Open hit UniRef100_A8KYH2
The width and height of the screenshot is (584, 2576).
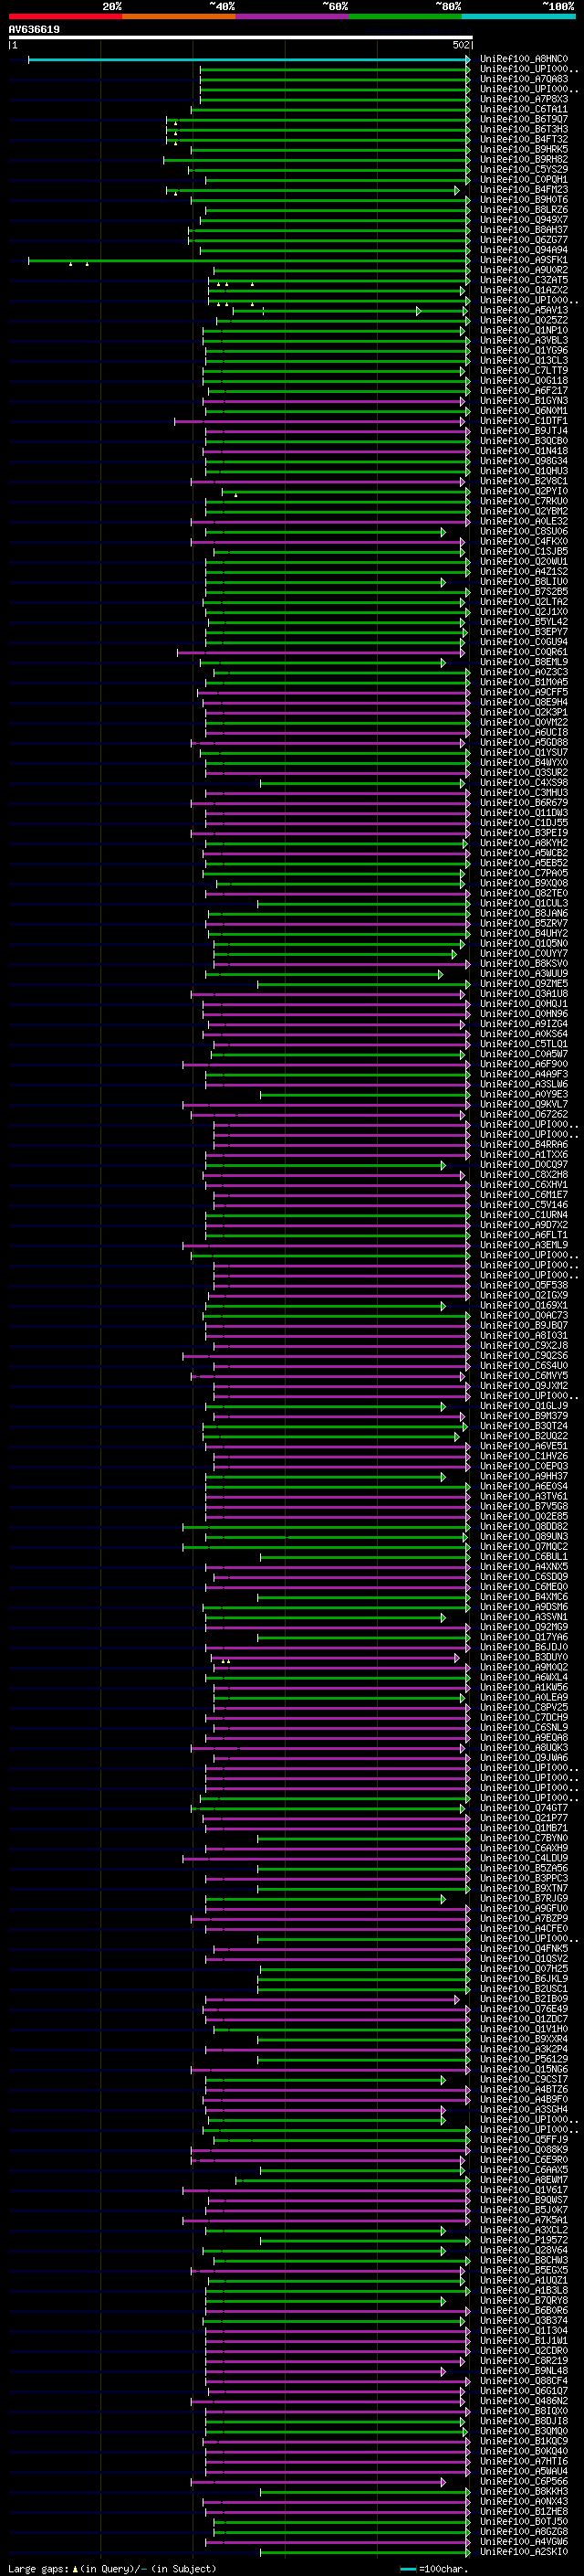click(523, 842)
